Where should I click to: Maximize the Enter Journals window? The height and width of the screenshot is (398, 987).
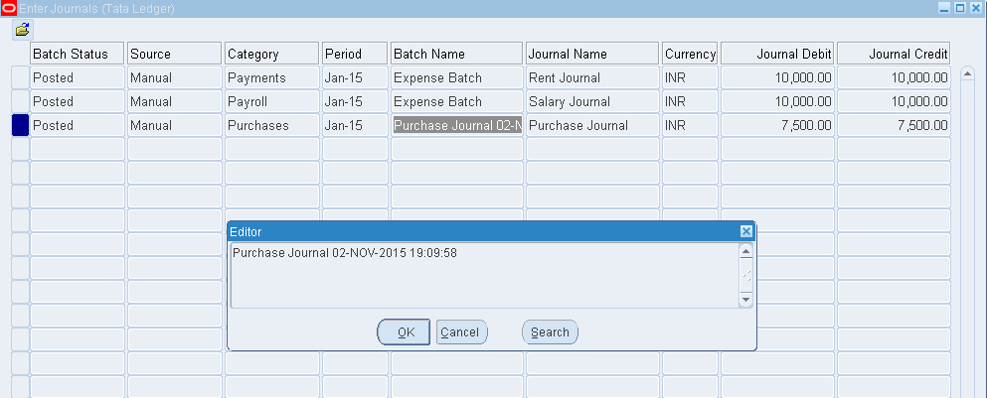(x=960, y=8)
